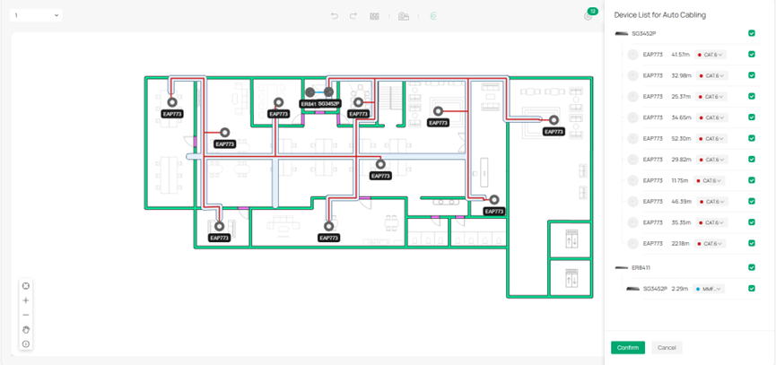
Task: Click the Cancel button
Action: (667, 347)
